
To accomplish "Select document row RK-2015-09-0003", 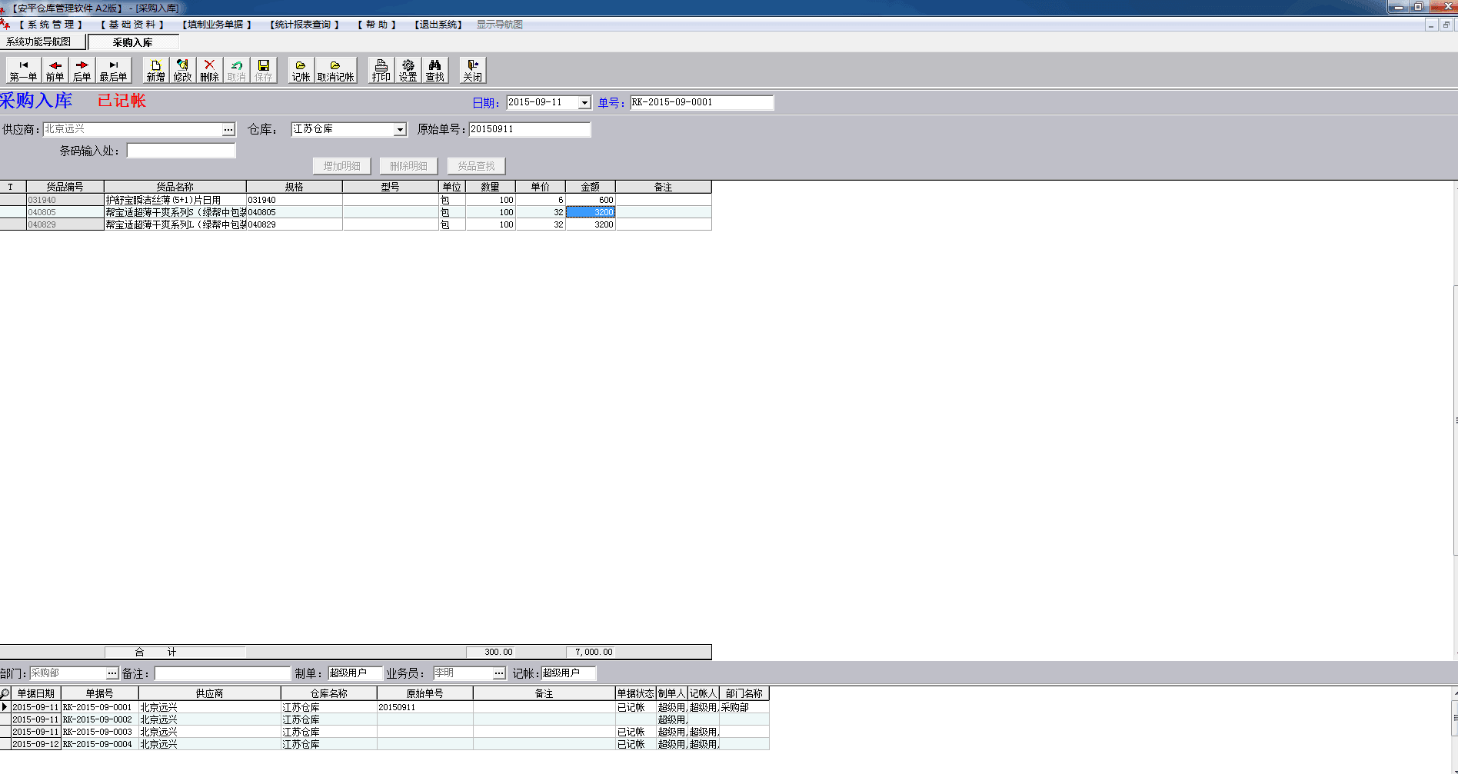I will [x=384, y=732].
